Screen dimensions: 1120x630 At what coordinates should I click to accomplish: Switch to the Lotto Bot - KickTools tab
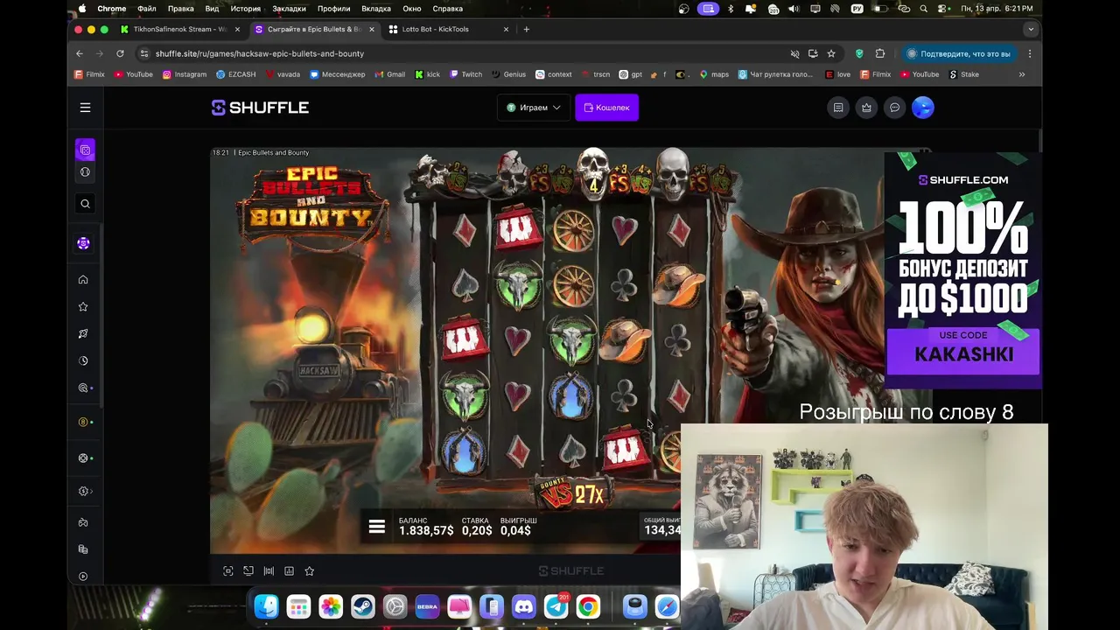(x=446, y=29)
